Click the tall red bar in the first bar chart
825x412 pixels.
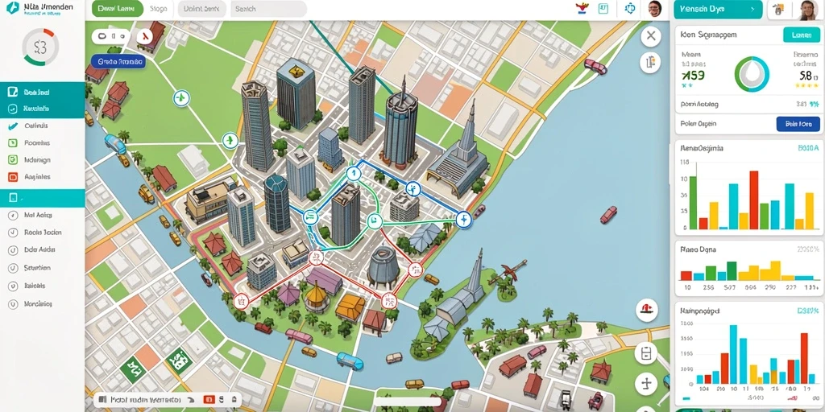(753, 200)
